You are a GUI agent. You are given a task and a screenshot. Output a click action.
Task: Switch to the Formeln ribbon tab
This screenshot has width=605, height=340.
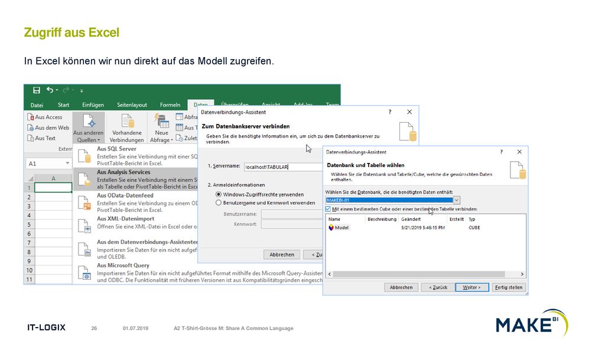click(x=170, y=105)
